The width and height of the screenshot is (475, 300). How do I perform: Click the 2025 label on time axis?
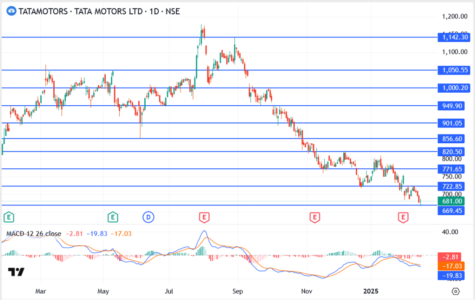pyautogui.click(x=371, y=292)
